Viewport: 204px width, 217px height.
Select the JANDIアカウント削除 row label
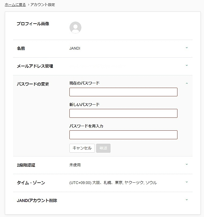pos(37,200)
